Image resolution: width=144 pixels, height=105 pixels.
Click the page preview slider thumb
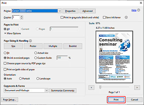click(x=100, y=87)
